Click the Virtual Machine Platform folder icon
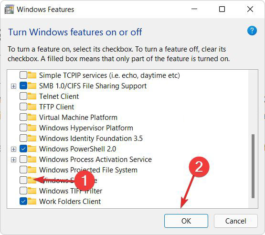 pyautogui.click(x=32, y=117)
